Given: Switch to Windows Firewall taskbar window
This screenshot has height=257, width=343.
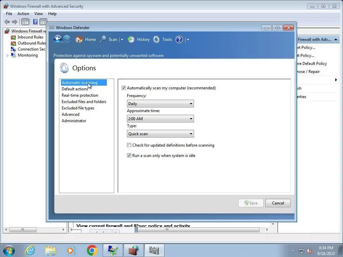Looking at the screenshot, I should (133, 250).
